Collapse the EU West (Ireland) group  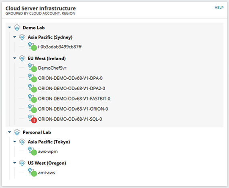(x=14, y=58)
